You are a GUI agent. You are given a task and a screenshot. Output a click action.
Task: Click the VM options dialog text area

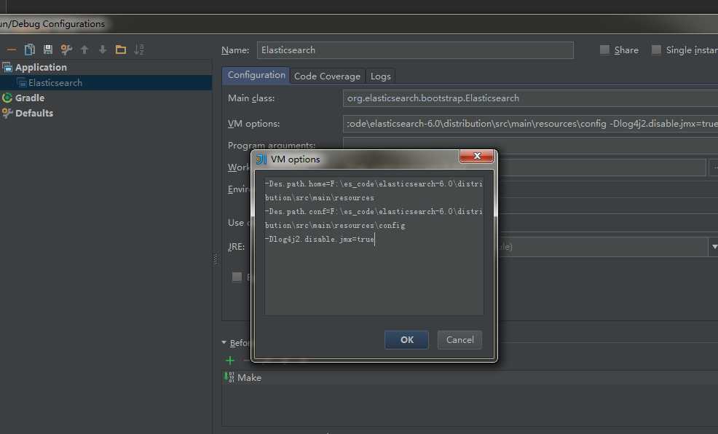(x=374, y=246)
